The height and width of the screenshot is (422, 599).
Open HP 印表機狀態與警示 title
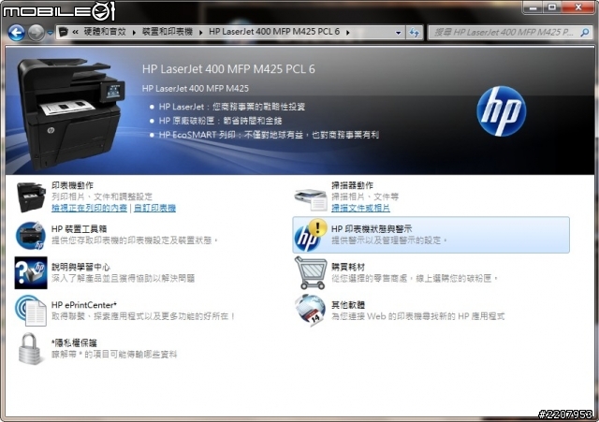pyautogui.click(x=372, y=229)
